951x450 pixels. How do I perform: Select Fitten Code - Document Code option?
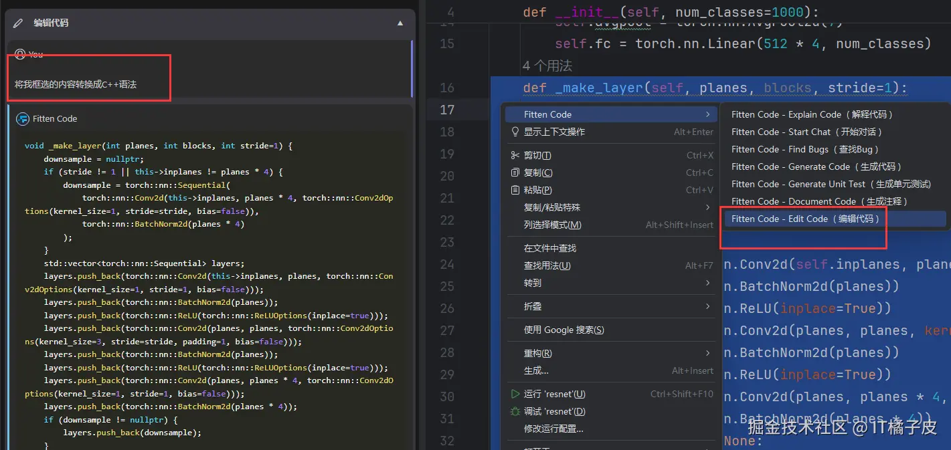pyautogui.click(x=835, y=201)
